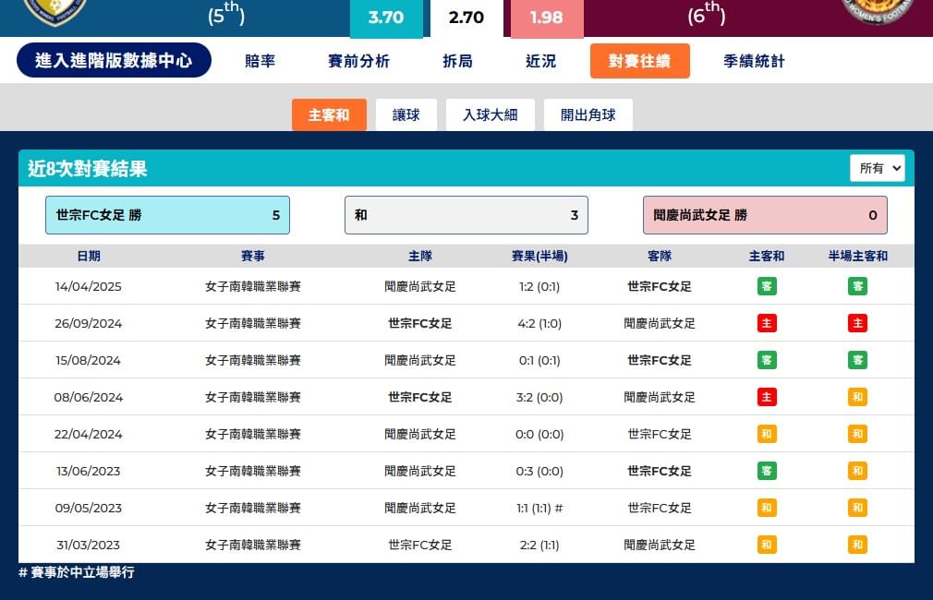Viewport: 933px width, 600px height.
Task: Switch to the 賽前分析 tab
Action: click(358, 61)
